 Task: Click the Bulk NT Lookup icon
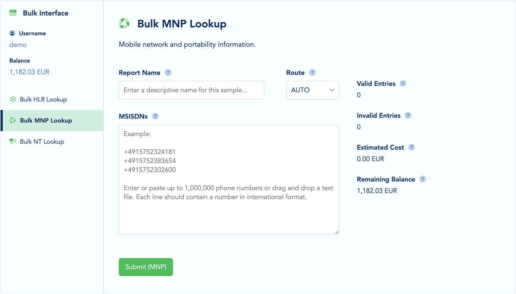[x=13, y=142]
